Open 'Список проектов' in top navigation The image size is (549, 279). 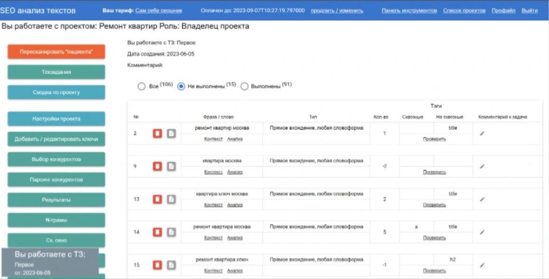click(464, 10)
